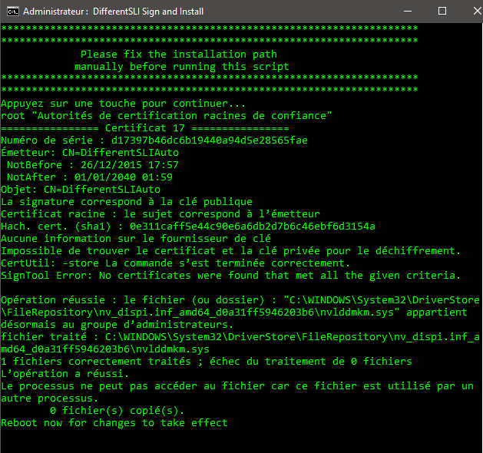Click 'Reboot now for changes to take effect'
Screen dimensions: 483x453
click(x=114, y=423)
